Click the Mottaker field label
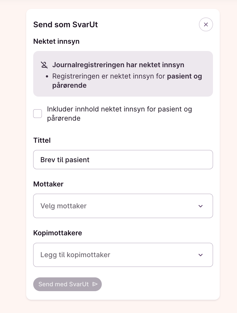The image size is (237, 313). [x=48, y=184]
